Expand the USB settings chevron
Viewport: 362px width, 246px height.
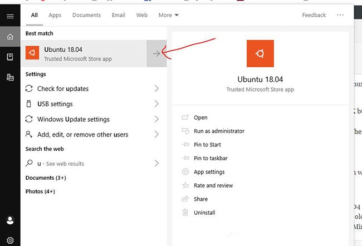tap(156, 104)
